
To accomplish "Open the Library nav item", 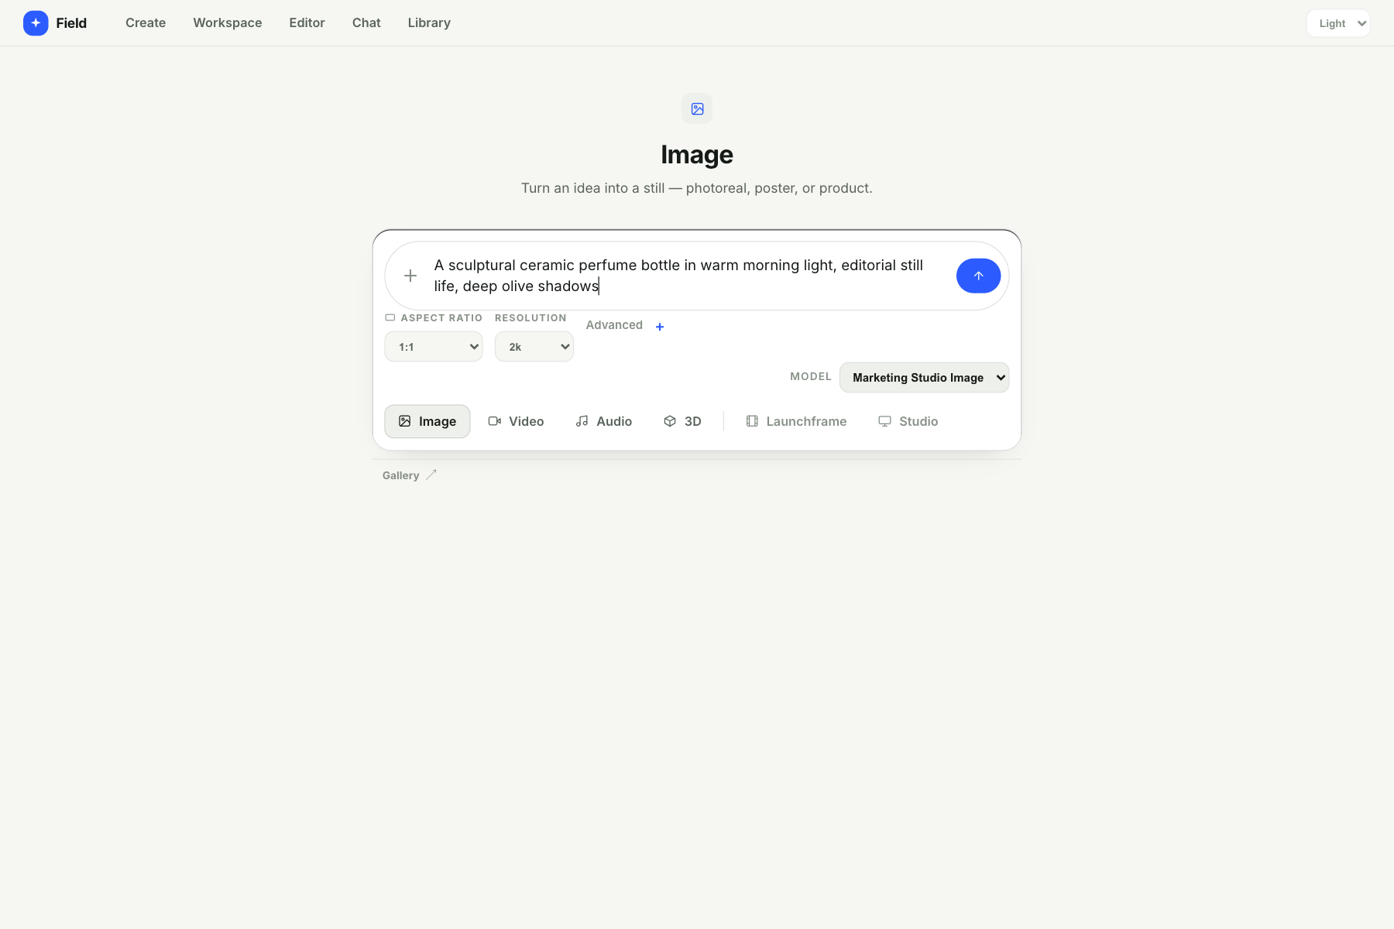I will [429, 23].
